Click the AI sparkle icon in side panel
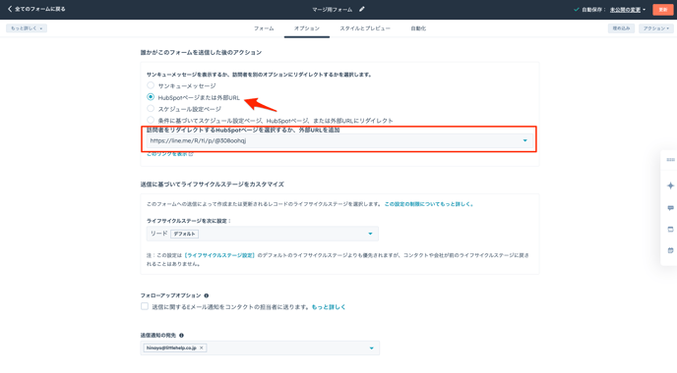The width and height of the screenshot is (677, 373). (x=670, y=186)
